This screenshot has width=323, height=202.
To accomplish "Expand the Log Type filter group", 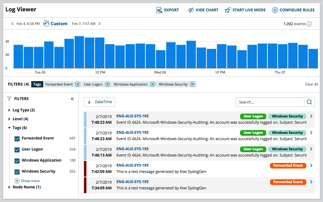I will 9,110.
